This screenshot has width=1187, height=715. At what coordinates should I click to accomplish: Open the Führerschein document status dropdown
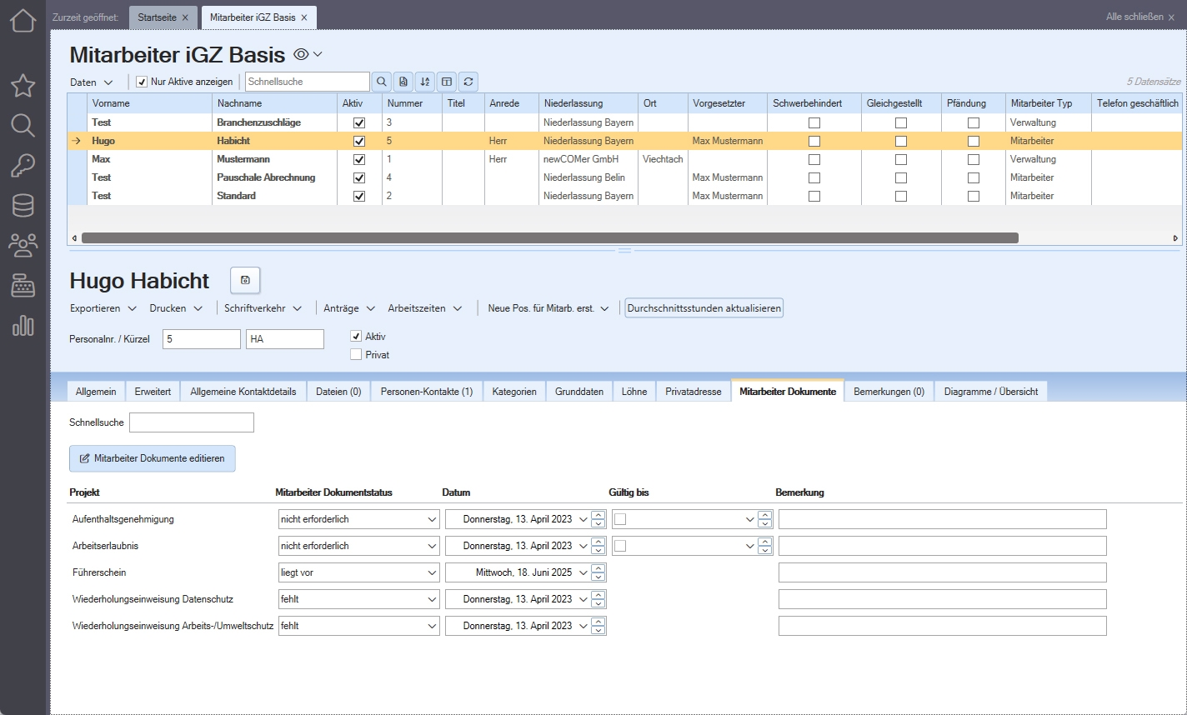click(x=432, y=572)
